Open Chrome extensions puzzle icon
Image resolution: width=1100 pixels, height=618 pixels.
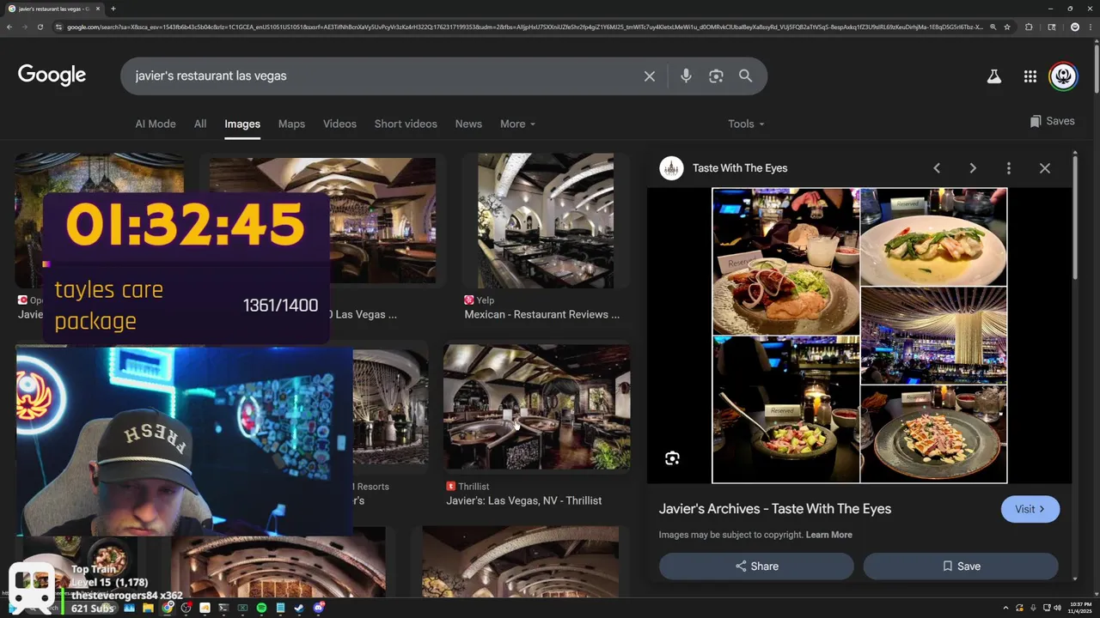pyautogui.click(x=1029, y=27)
